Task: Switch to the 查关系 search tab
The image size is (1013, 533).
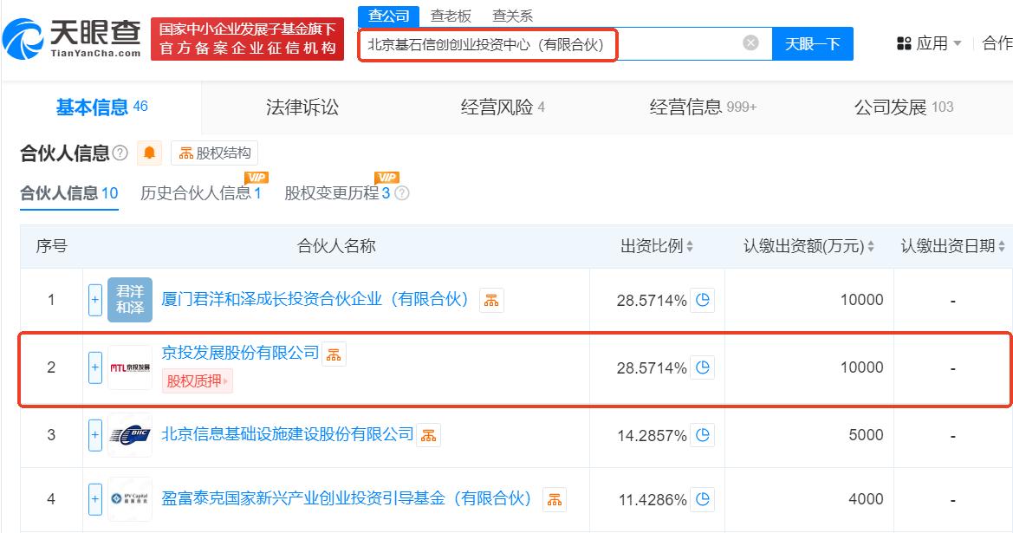Action: 512,16
